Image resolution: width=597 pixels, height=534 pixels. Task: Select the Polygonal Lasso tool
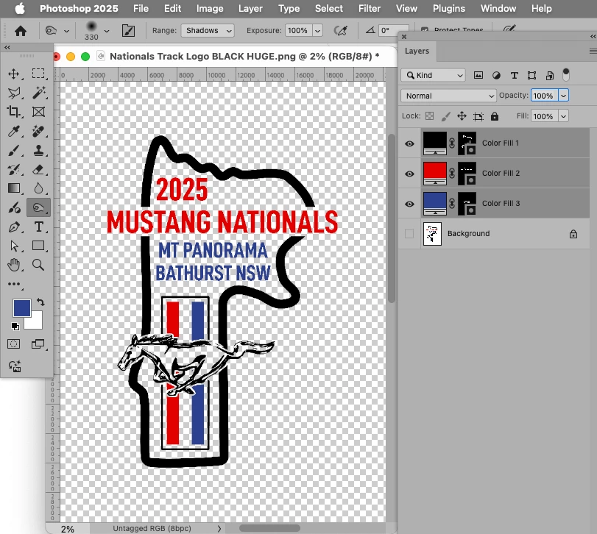[14, 93]
